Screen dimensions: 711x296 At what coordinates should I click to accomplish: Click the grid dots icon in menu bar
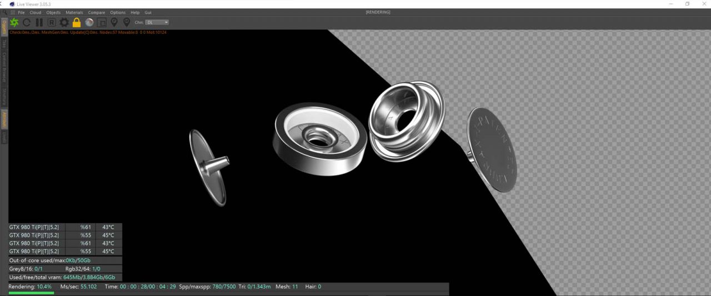click(12, 12)
